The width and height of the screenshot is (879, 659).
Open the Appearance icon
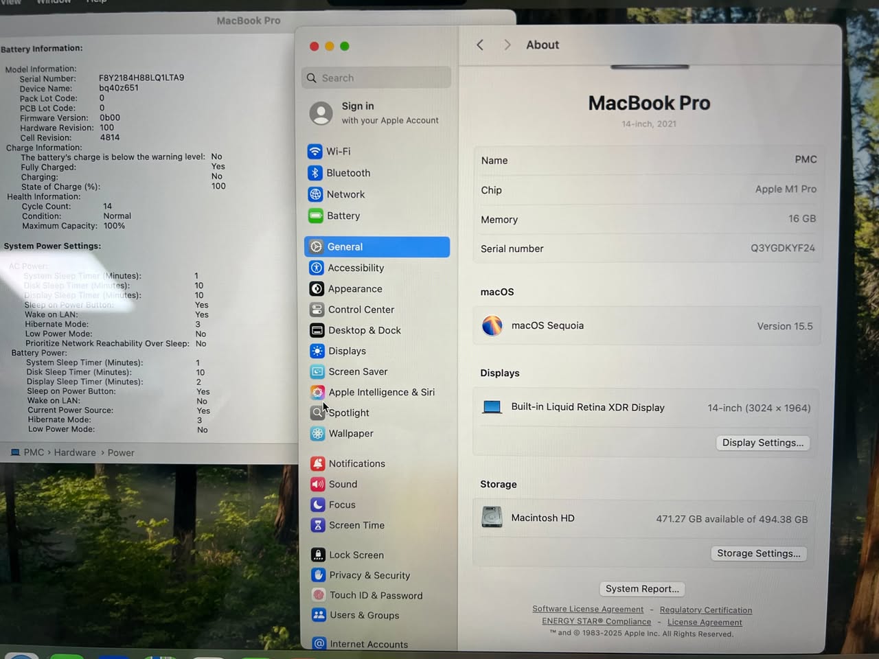click(316, 289)
